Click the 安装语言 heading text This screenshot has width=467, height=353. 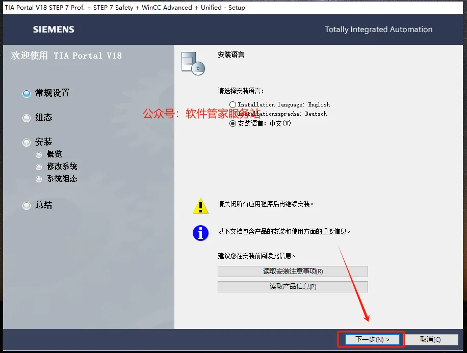(231, 55)
